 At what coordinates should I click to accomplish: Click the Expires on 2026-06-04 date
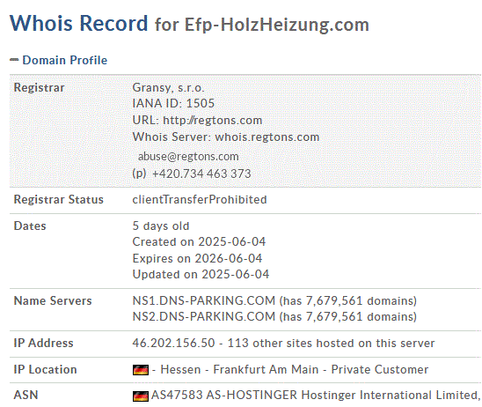(x=197, y=258)
